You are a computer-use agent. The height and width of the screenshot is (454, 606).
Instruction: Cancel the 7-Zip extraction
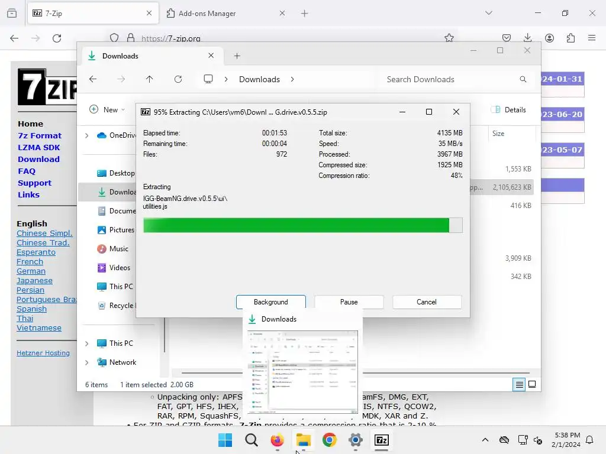coord(427,302)
